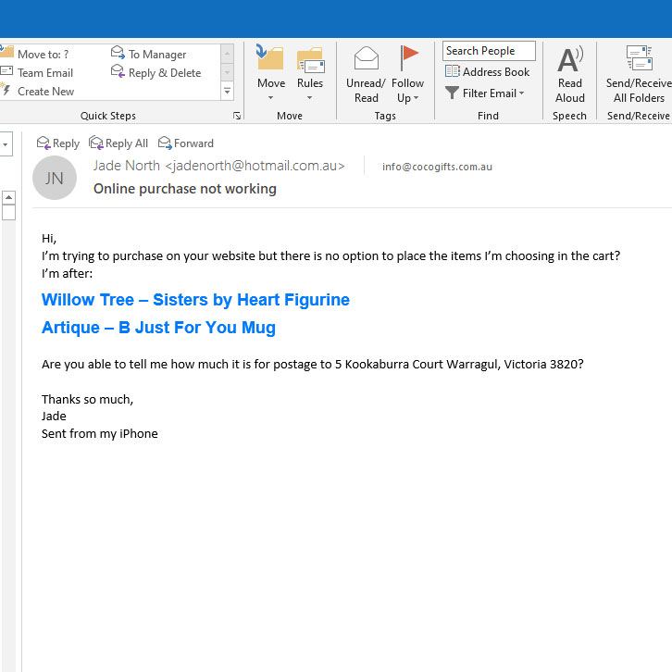The image size is (672, 672).
Task: Run the Reply & Delete quick step
Action: [156, 72]
